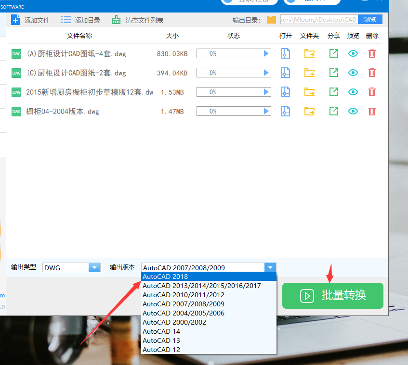Start conversion of (C)厨柜设计CAD图纸-2套.dwg via play arrow

tap(266, 73)
